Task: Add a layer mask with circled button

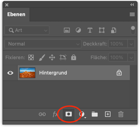Action: tap(68, 114)
